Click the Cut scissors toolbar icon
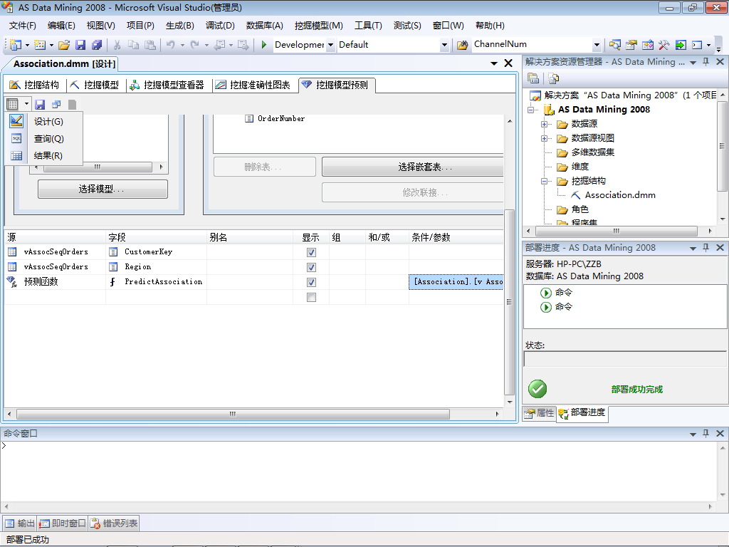The image size is (729, 547). (x=117, y=45)
